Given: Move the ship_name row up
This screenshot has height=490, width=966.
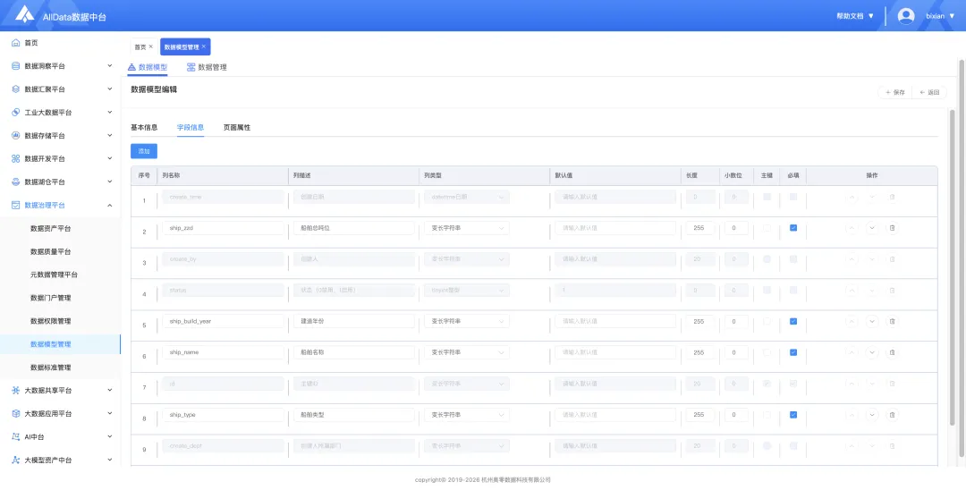Looking at the screenshot, I should click(x=852, y=352).
